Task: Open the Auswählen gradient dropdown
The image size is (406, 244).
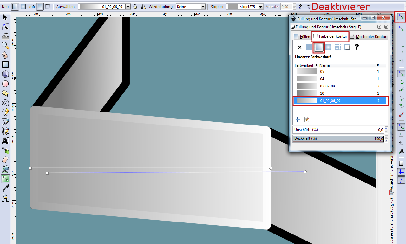Action: coord(128,7)
